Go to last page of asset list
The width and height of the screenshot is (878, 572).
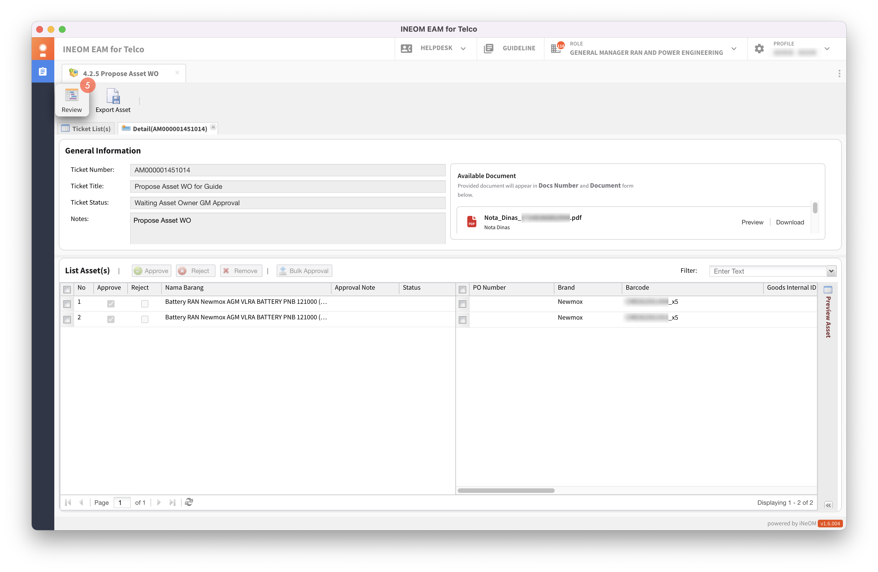172,502
